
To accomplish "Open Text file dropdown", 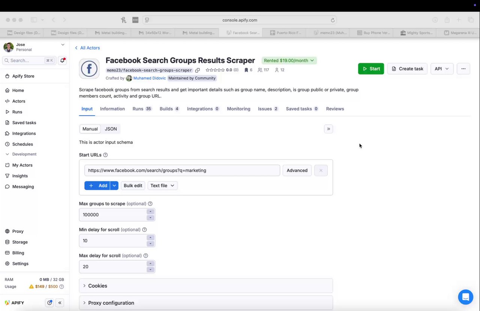I will pyautogui.click(x=162, y=186).
